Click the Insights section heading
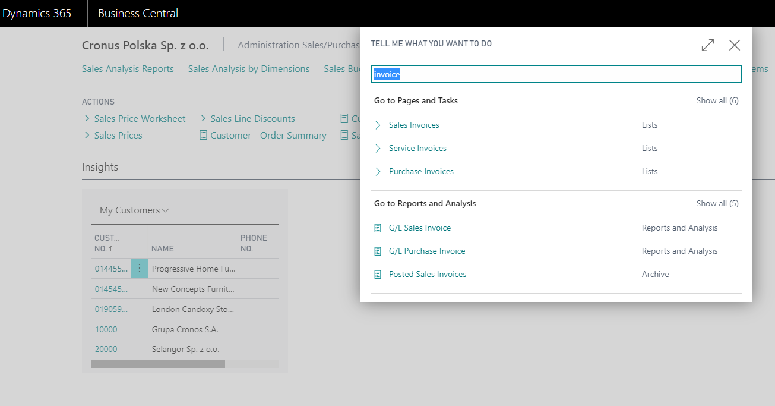Screen dimensions: 775x406 pyautogui.click(x=100, y=167)
